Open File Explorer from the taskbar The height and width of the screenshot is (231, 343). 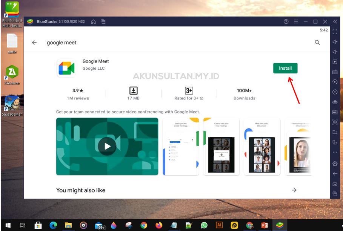[x=68, y=225]
